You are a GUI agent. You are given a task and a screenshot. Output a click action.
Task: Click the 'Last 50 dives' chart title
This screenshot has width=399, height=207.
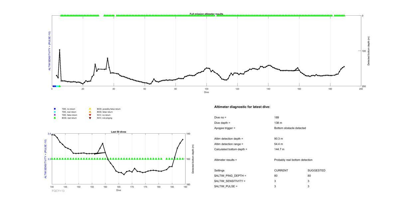pos(119,132)
